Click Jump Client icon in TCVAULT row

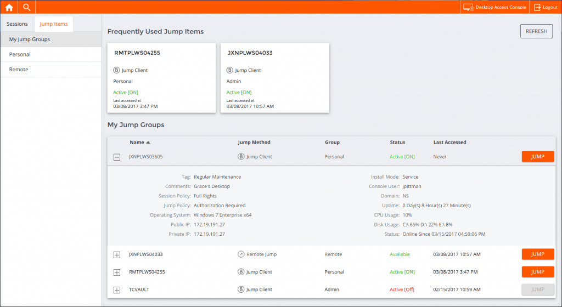click(x=241, y=289)
